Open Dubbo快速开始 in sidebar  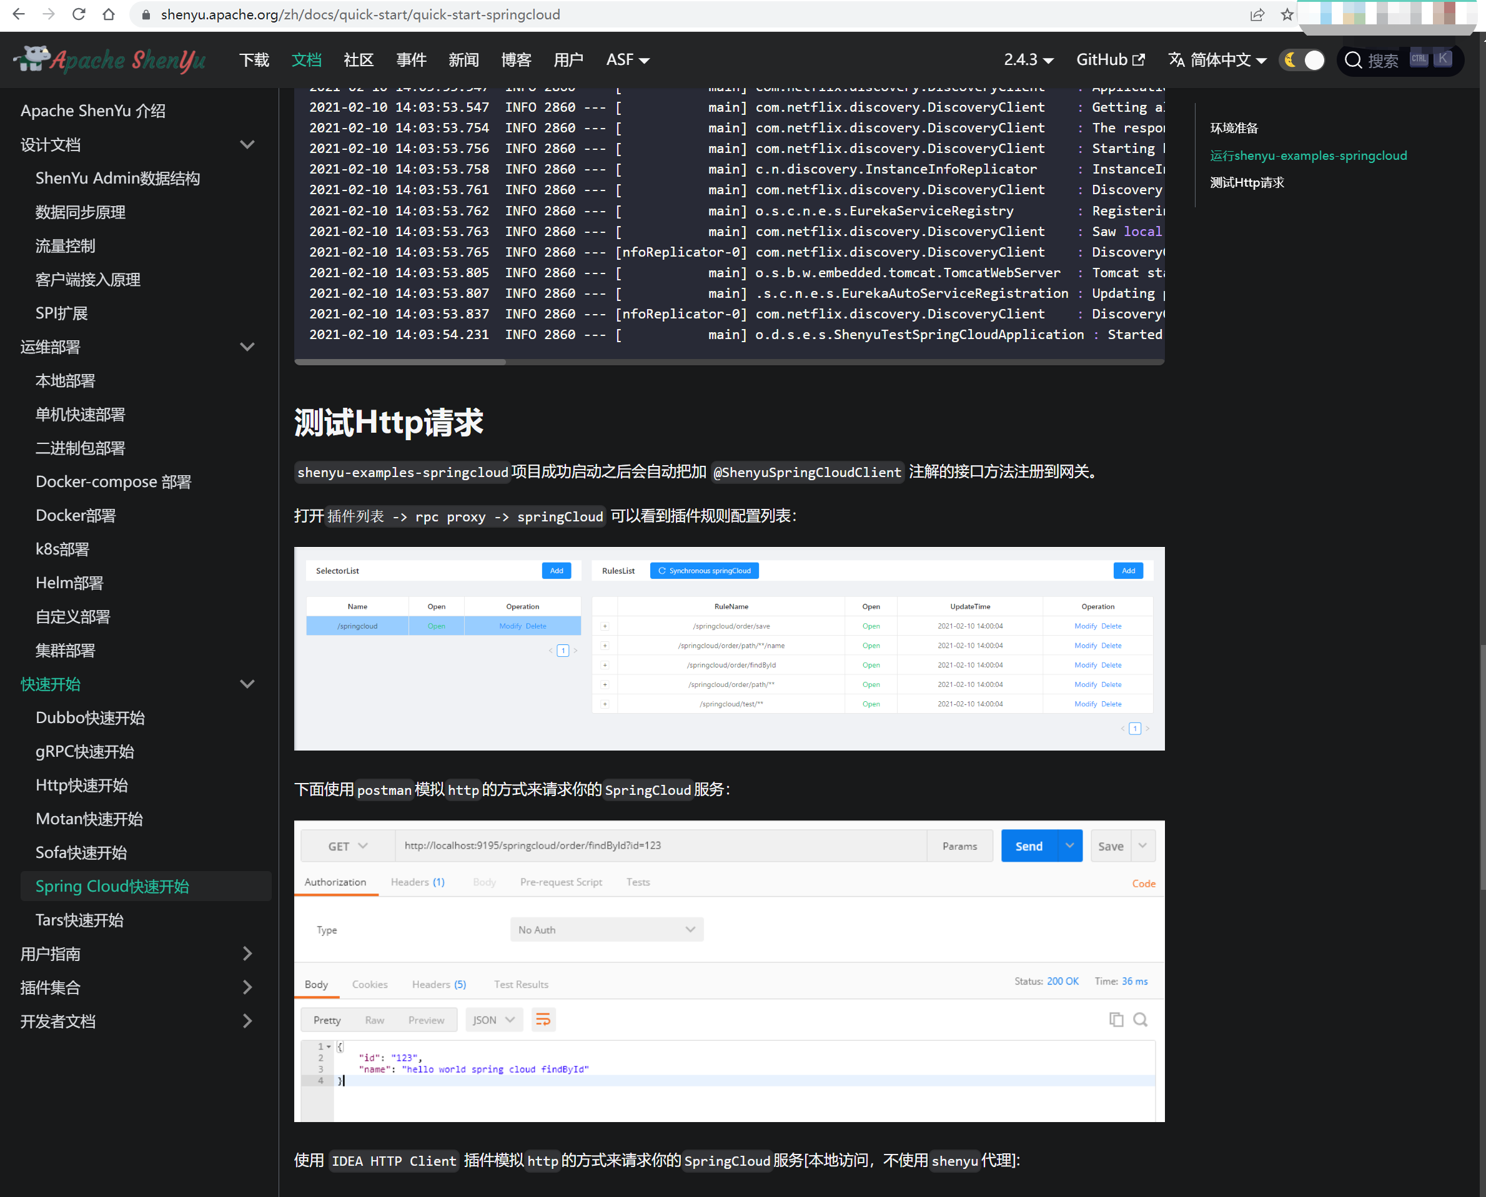tap(91, 718)
